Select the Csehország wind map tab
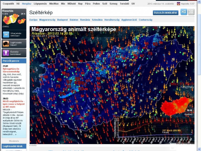Image resolution: width=201 pixels, height=151 pixels. click(x=145, y=20)
